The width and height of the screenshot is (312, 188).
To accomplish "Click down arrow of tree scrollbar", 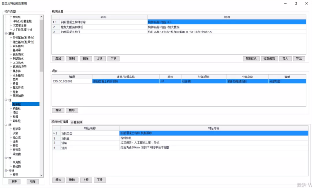I will tap(41, 175).
